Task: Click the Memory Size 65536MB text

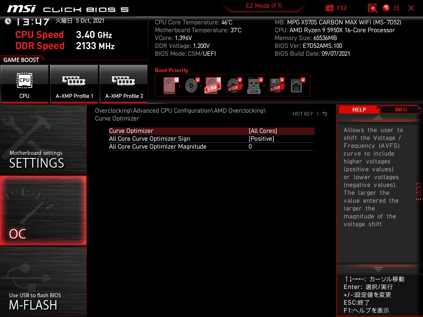Action: tap(306, 38)
